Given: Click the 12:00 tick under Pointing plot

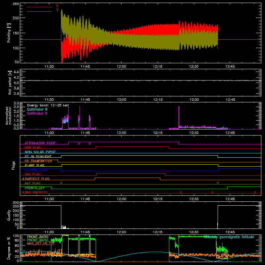Looking at the screenshot, I should tap(121, 67).
